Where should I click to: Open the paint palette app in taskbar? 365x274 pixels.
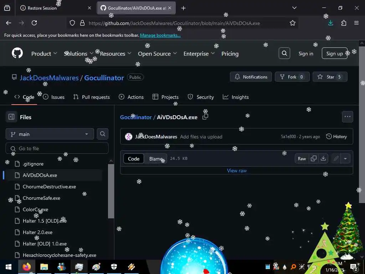click(96, 267)
